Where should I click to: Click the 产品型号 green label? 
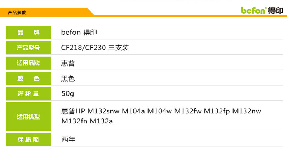coord(29,48)
